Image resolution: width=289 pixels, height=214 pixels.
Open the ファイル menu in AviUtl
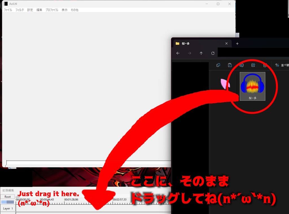tap(8, 10)
